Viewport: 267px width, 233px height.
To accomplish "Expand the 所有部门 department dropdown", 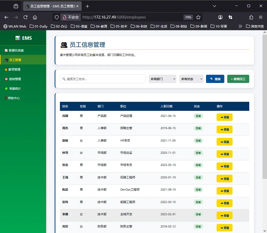I will coord(163,79).
